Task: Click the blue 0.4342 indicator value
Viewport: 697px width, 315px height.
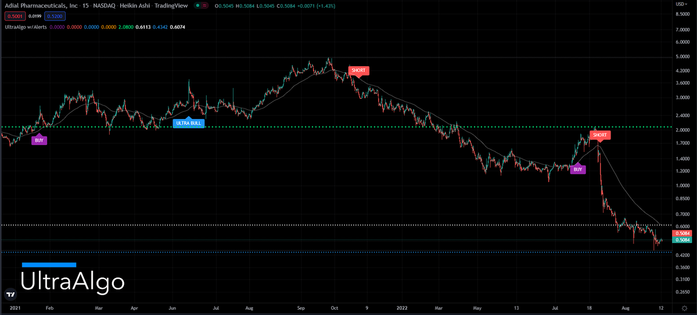Action: click(159, 27)
